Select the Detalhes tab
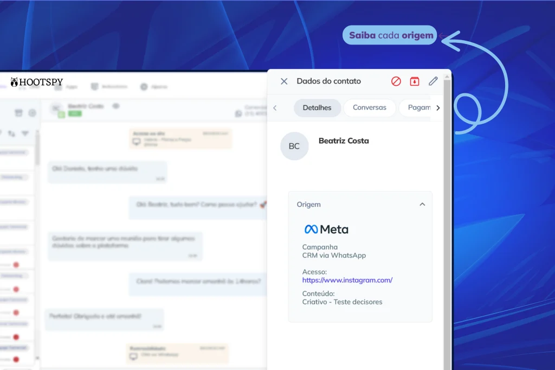The height and width of the screenshot is (370, 555). (317, 108)
